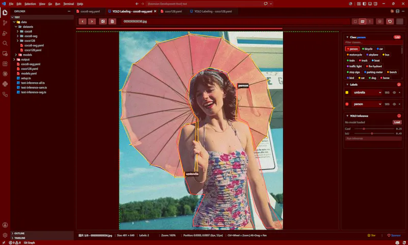The width and height of the screenshot is (408, 245).
Task: Open the Remote Explorer view
Action: pyautogui.click(x=5, y=54)
